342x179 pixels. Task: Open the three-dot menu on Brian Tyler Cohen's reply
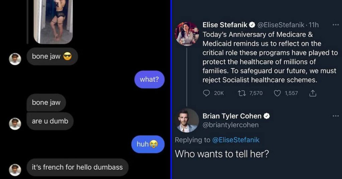[x=335, y=116]
